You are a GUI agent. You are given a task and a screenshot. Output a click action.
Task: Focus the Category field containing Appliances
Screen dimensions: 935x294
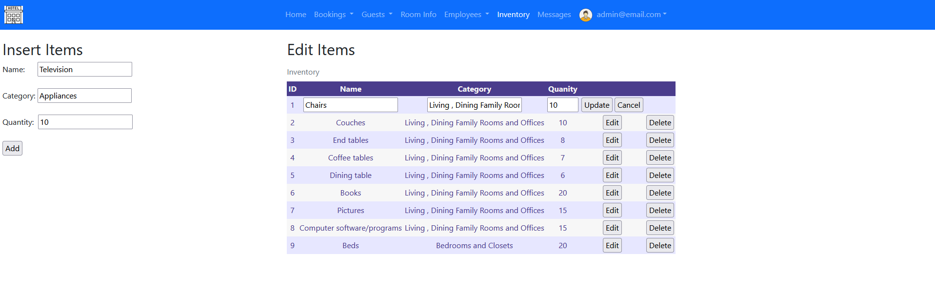pyautogui.click(x=84, y=96)
